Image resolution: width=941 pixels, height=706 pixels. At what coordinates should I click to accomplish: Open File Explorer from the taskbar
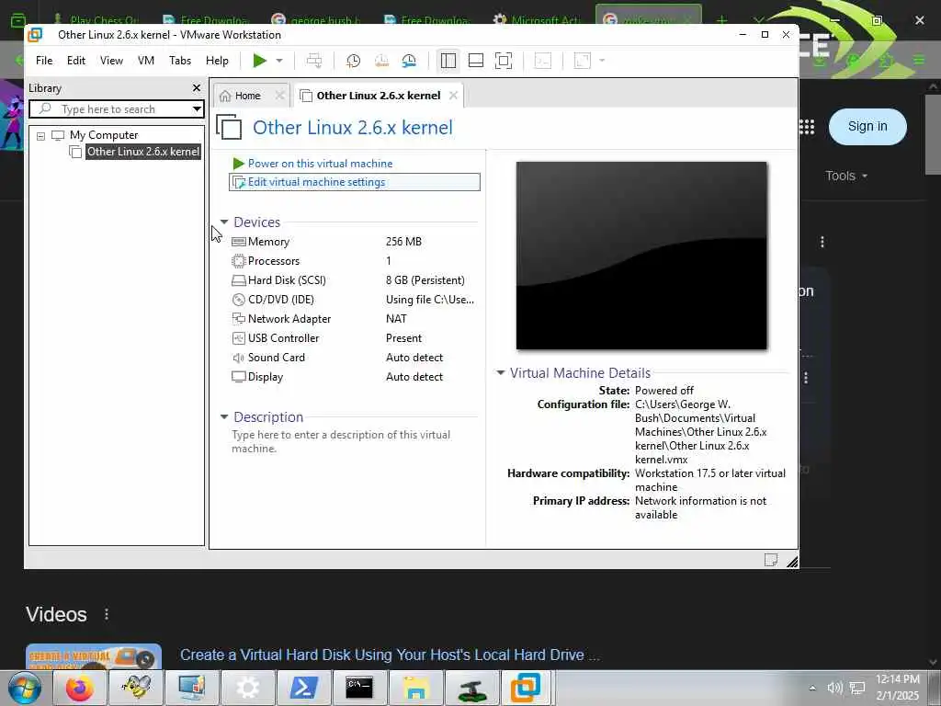tap(415, 688)
